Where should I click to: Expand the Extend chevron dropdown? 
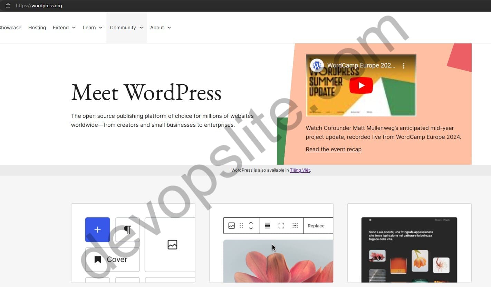(x=74, y=28)
